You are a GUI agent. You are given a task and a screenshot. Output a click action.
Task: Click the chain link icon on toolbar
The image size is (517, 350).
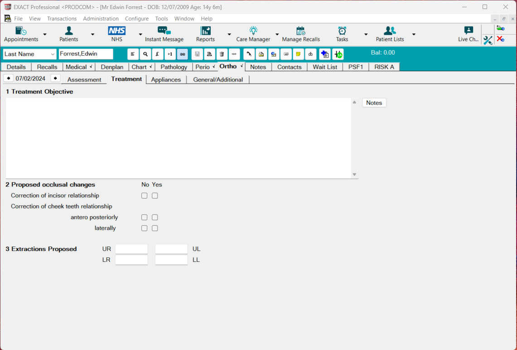click(x=182, y=54)
